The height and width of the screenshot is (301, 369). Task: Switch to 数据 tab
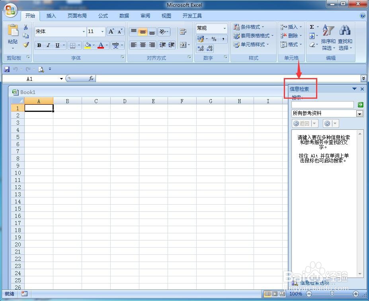124,16
